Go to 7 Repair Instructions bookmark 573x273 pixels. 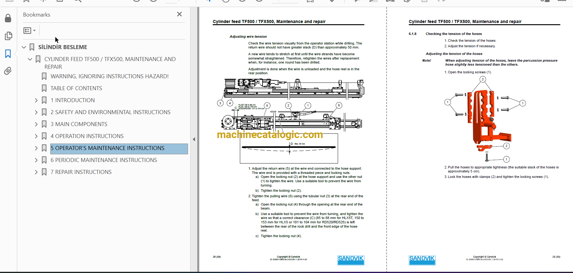[81, 172]
